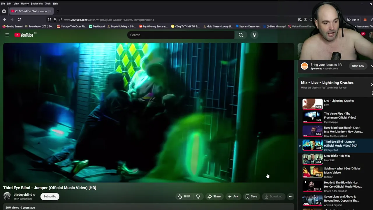Click the 20M views 9 years ago text
This screenshot has width=373, height=210.
(20, 208)
